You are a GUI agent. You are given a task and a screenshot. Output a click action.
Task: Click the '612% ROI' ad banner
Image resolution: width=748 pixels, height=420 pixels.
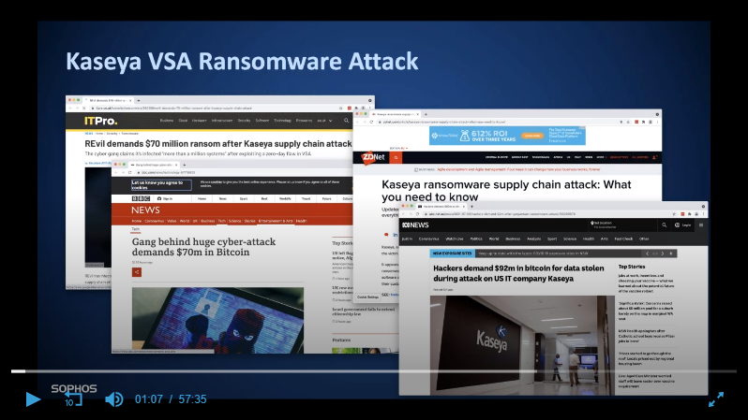click(x=507, y=136)
